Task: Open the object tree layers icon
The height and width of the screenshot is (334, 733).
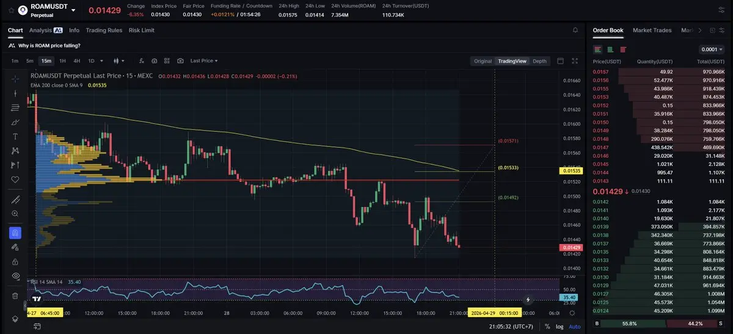Action: pyautogui.click(x=15, y=319)
